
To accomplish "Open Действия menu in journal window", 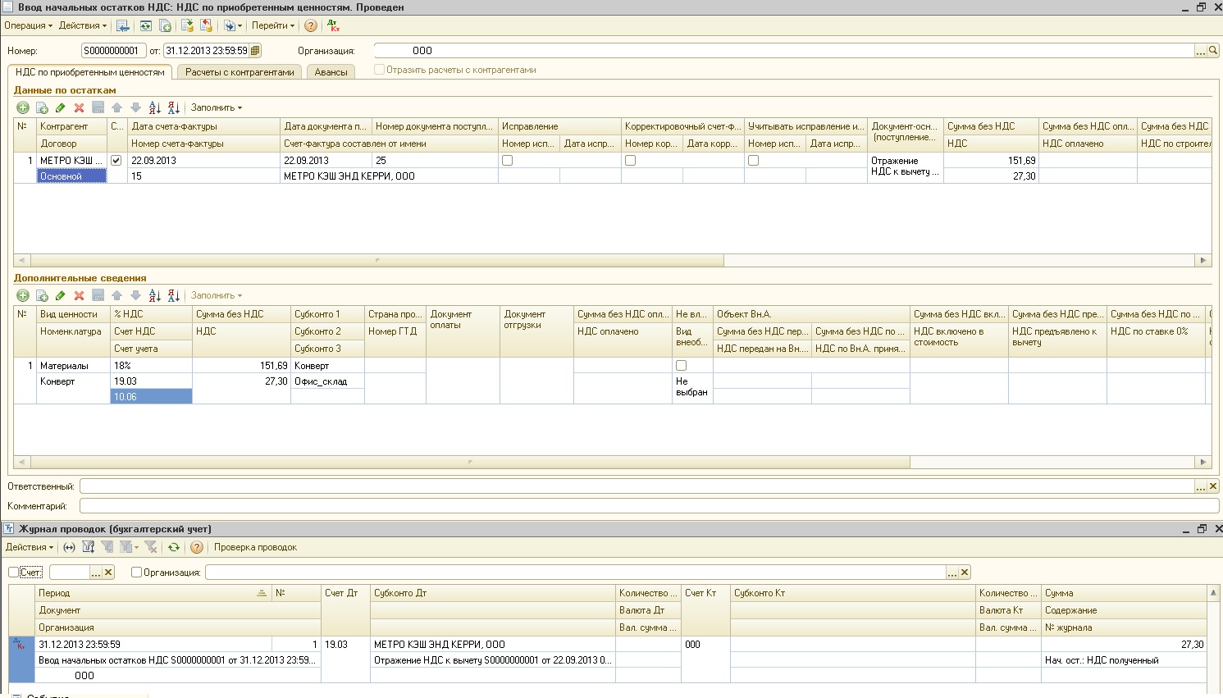I will [30, 547].
